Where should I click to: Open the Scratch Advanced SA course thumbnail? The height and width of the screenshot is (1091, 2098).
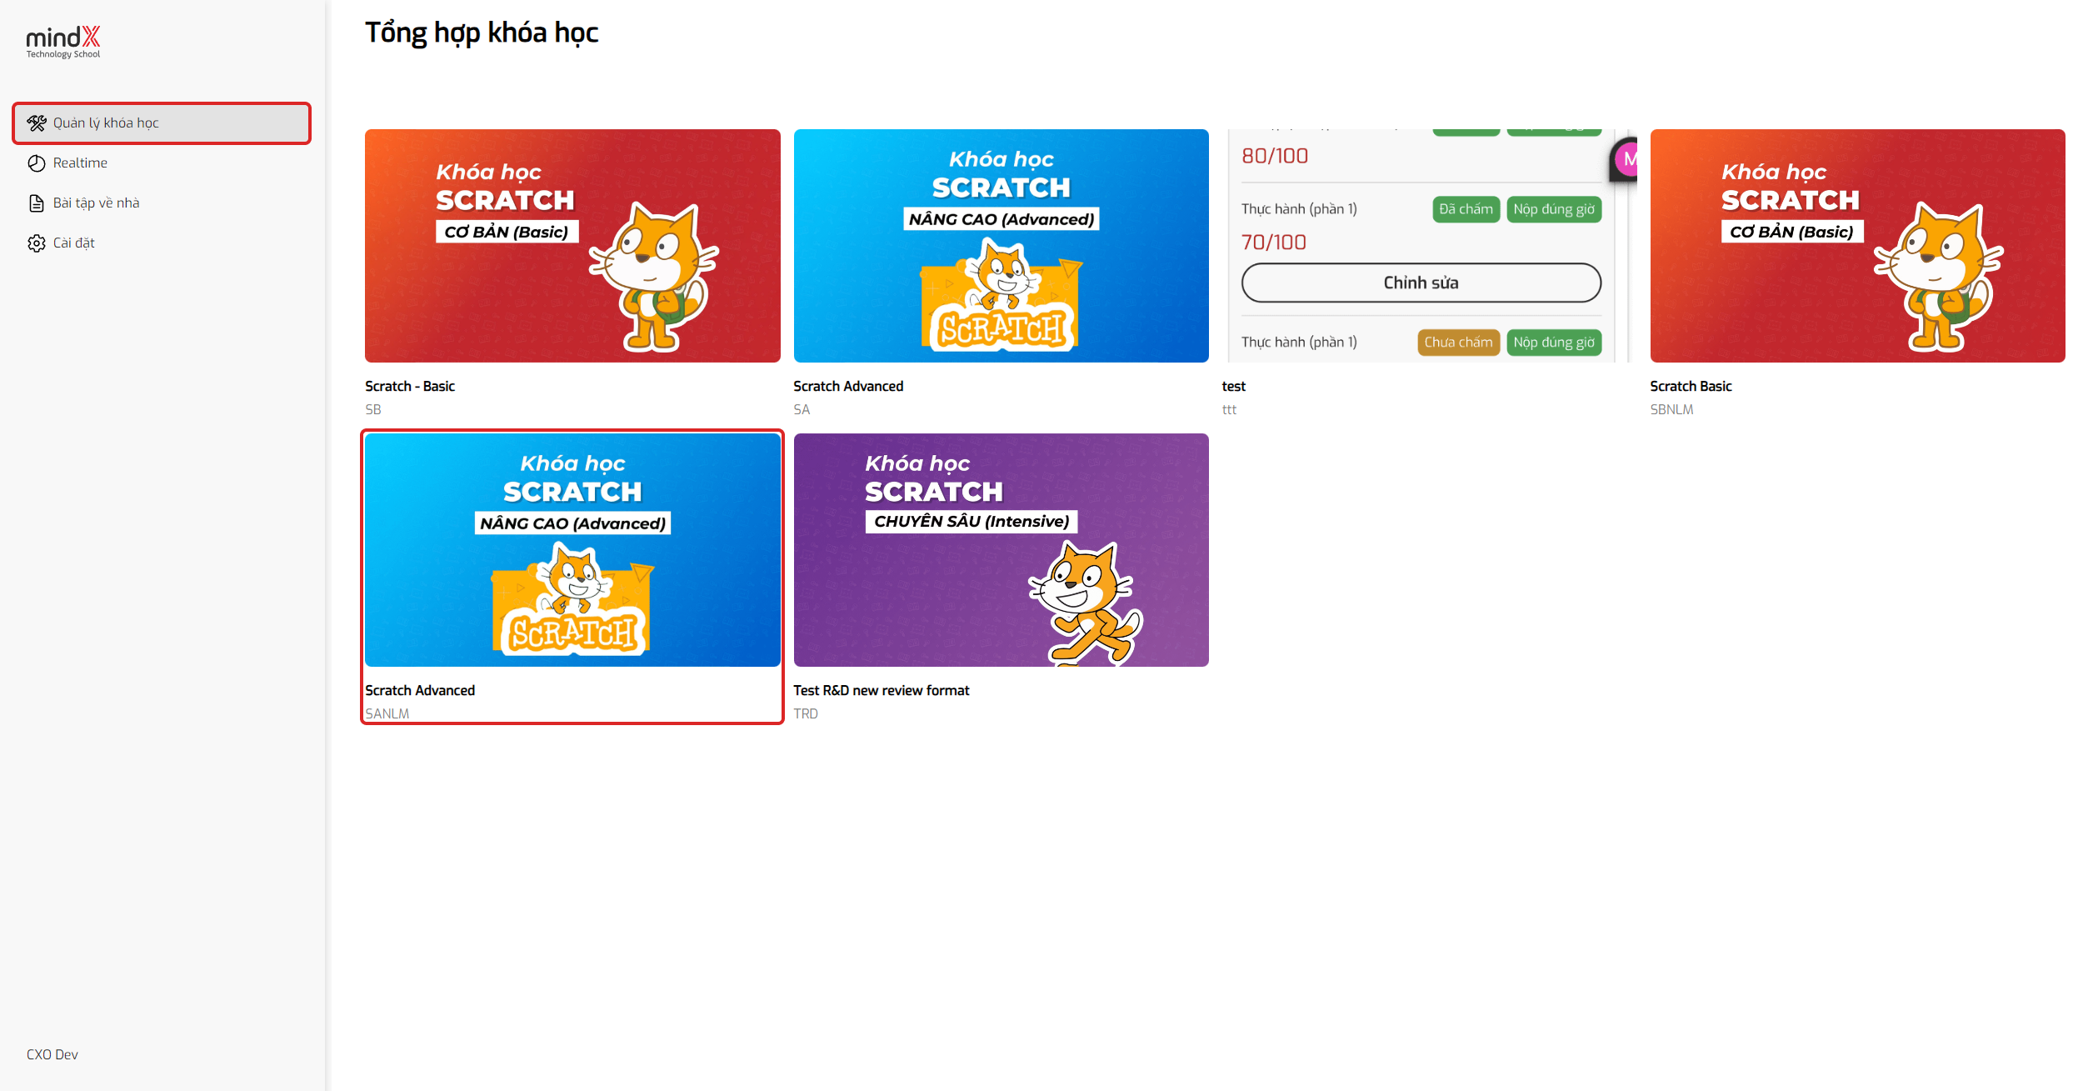click(1001, 246)
